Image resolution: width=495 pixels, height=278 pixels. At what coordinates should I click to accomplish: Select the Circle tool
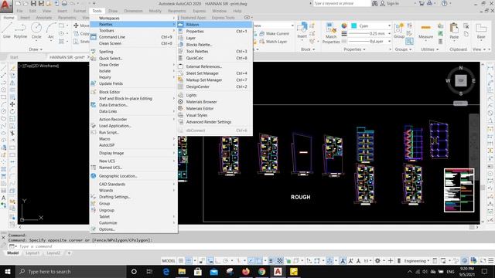click(36, 31)
